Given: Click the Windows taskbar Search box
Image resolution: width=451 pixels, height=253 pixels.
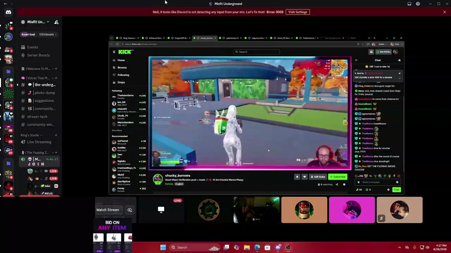Looking at the screenshot, I should click(x=195, y=247).
